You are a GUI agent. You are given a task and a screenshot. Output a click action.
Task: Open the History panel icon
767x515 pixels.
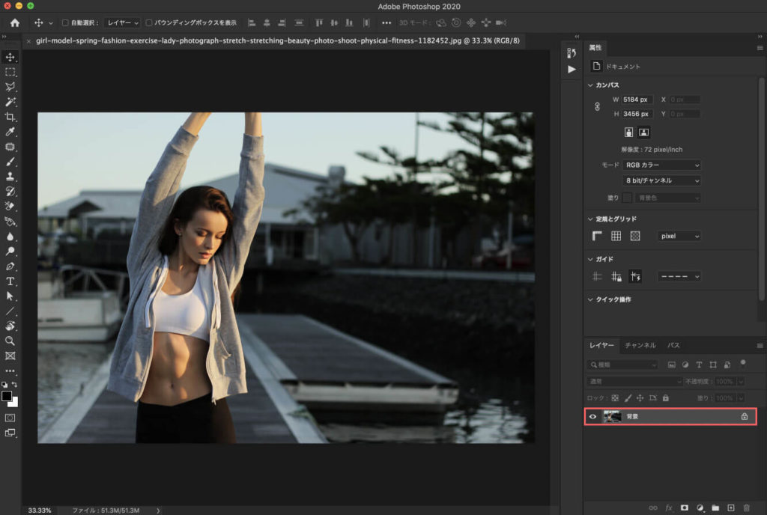coord(572,52)
